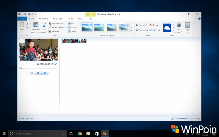Image resolution: width=219 pixels, height=137 pixels.
Task: Take a Snapshot of the preview
Action: point(54,31)
